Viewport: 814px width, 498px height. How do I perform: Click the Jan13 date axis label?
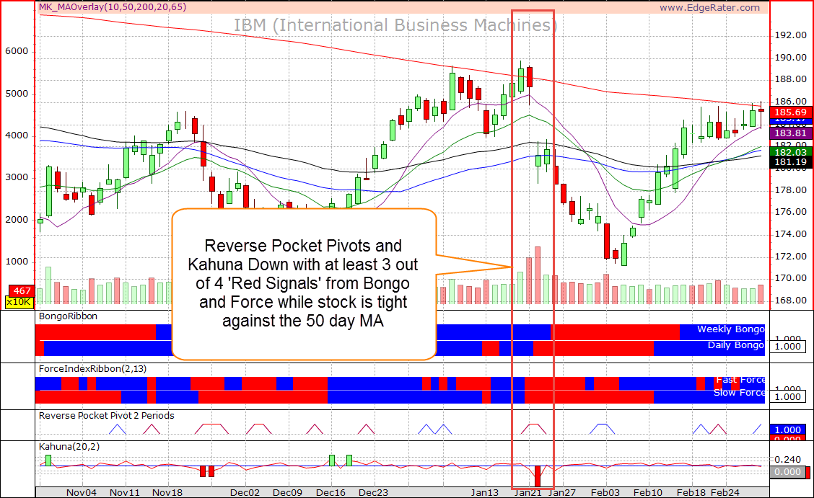485,492
